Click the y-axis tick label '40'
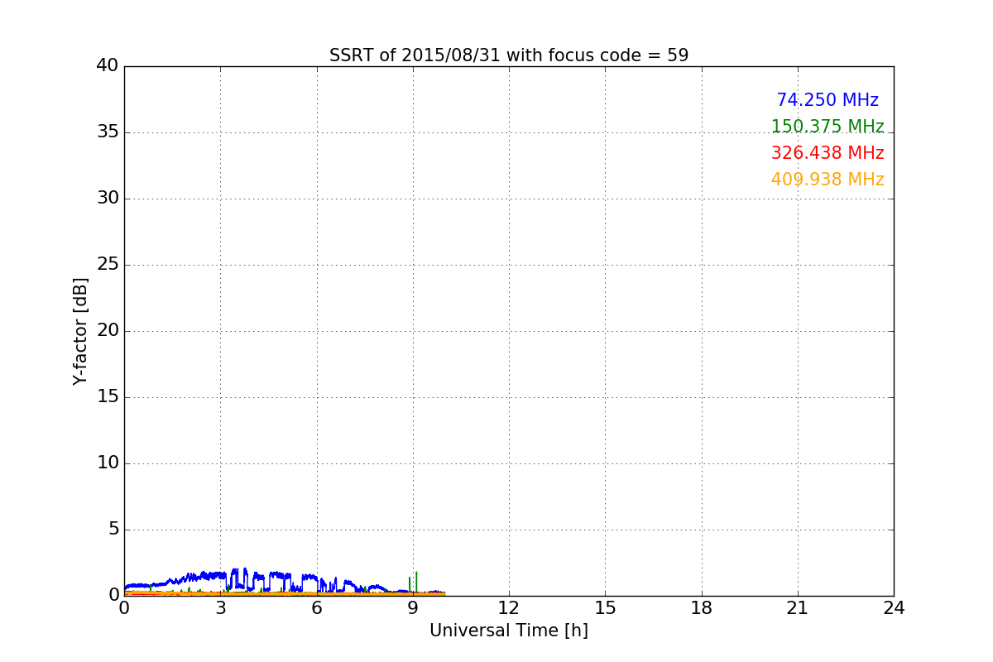This screenshot has height=662, width=993. [108, 66]
